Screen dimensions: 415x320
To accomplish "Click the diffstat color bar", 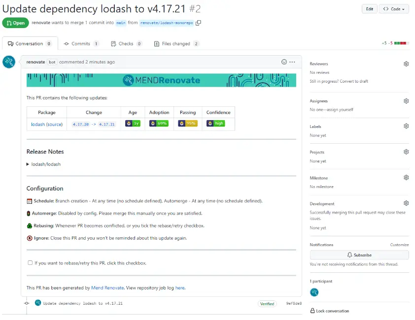I will [x=401, y=43].
